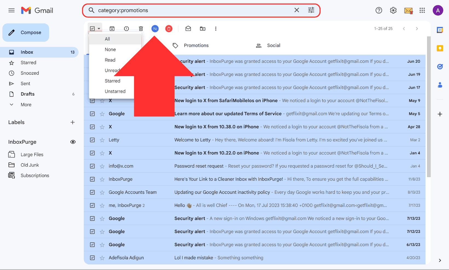The width and height of the screenshot is (449, 270).
Task: Toggle the select-all checkbox in toolbar
Action: tap(92, 29)
